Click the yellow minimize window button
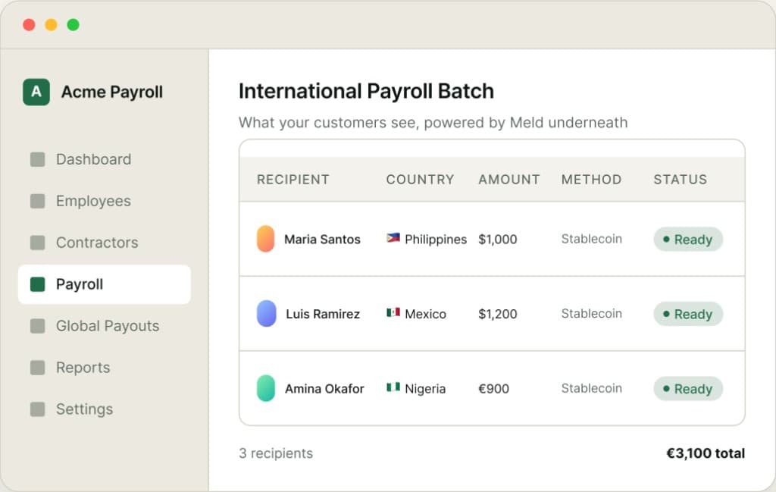This screenshot has width=776, height=492. (51, 25)
